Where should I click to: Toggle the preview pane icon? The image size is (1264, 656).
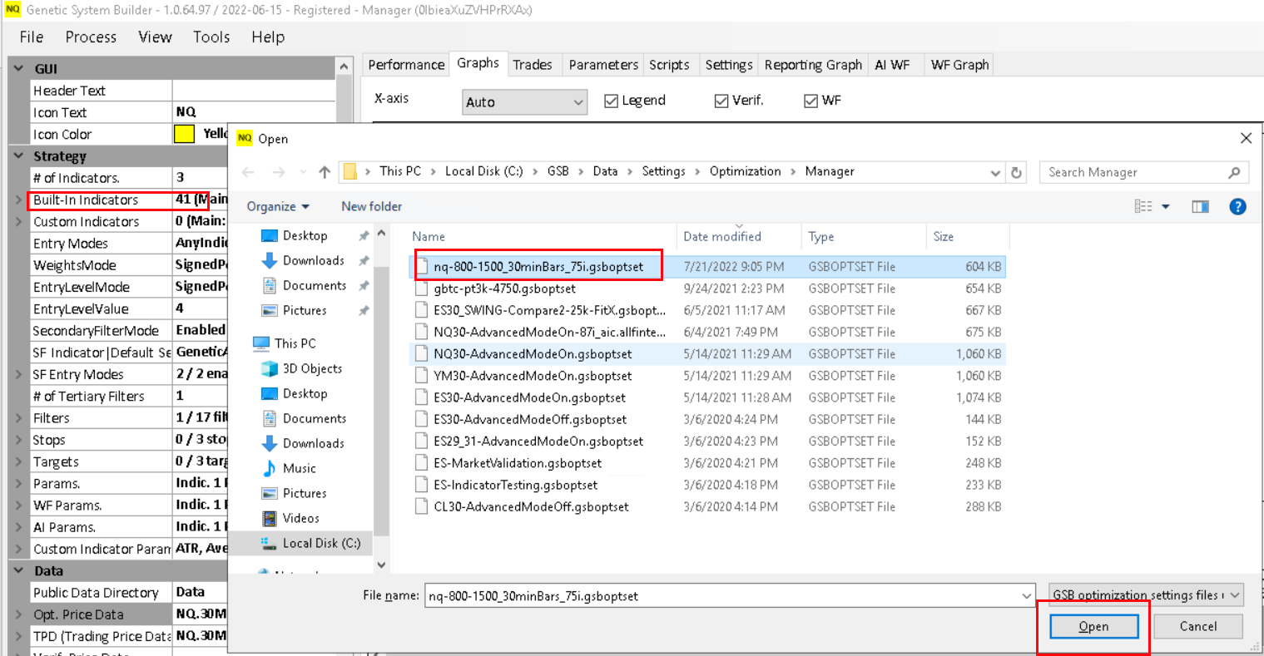tap(1199, 207)
